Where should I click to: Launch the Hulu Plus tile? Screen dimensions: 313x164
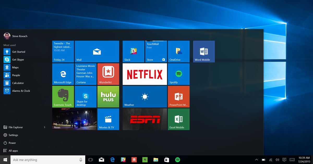[x=108, y=97]
